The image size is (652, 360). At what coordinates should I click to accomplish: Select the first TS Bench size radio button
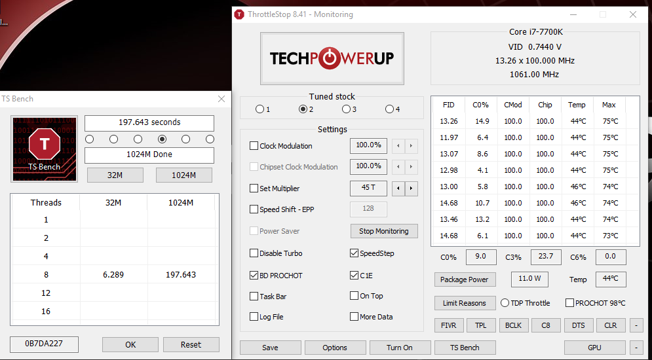(89, 139)
